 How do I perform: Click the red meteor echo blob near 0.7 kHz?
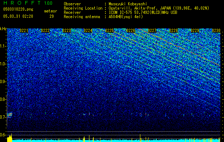10,115
